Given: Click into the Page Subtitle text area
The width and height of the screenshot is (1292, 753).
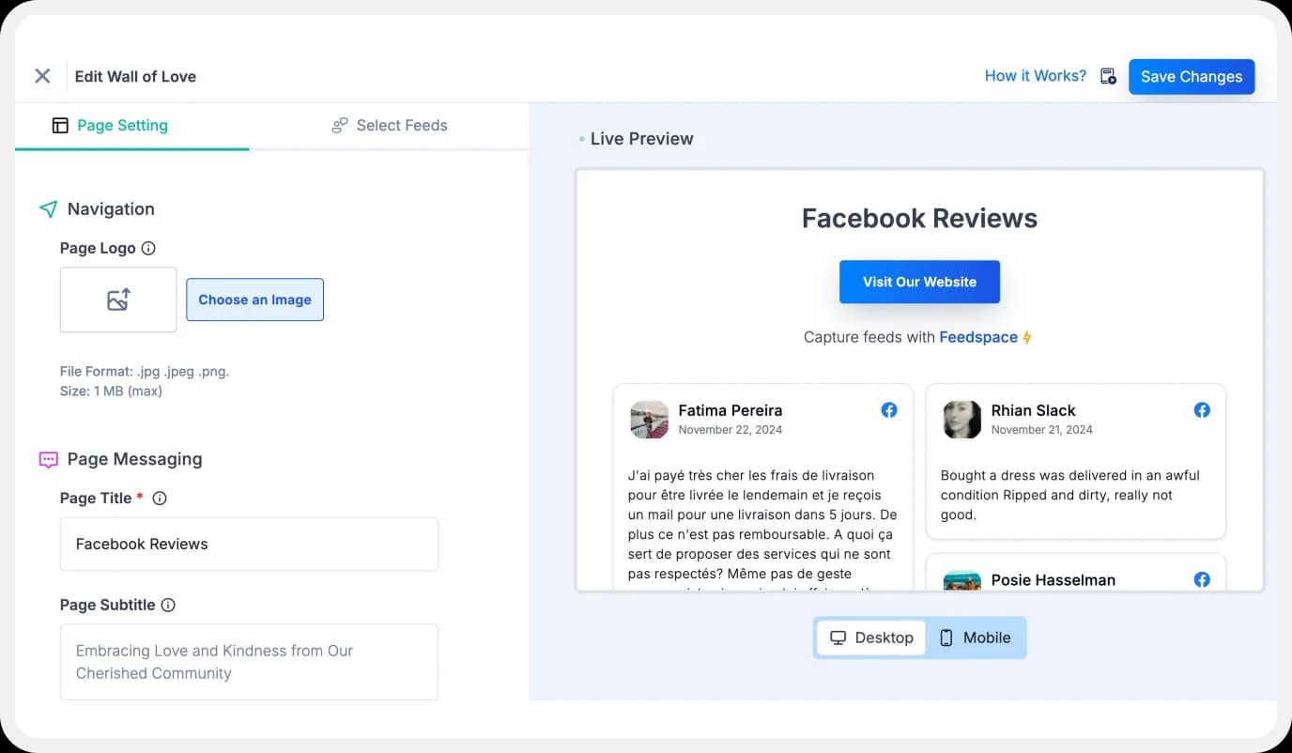Looking at the screenshot, I should click(249, 662).
